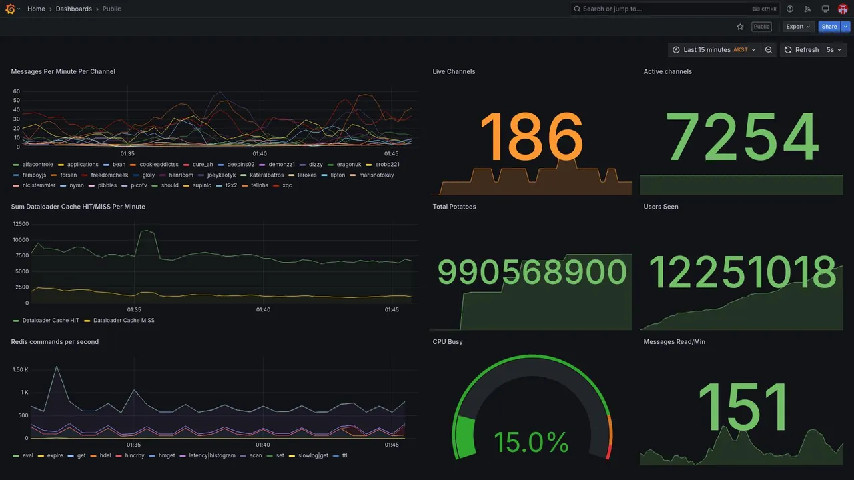This screenshot has width=854, height=480.
Task: Open the Last 15 minutes time picker
Action: click(x=714, y=50)
